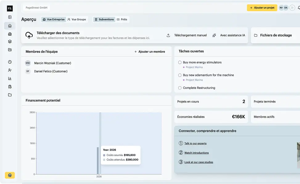The height and width of the screenshot is (184, 300).
Task: Click the Projets en cours card
Action: tap(211, 102)
